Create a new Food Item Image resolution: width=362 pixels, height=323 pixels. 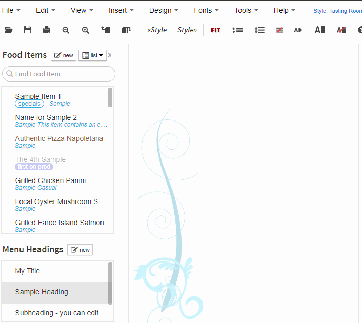click(64, 55)
